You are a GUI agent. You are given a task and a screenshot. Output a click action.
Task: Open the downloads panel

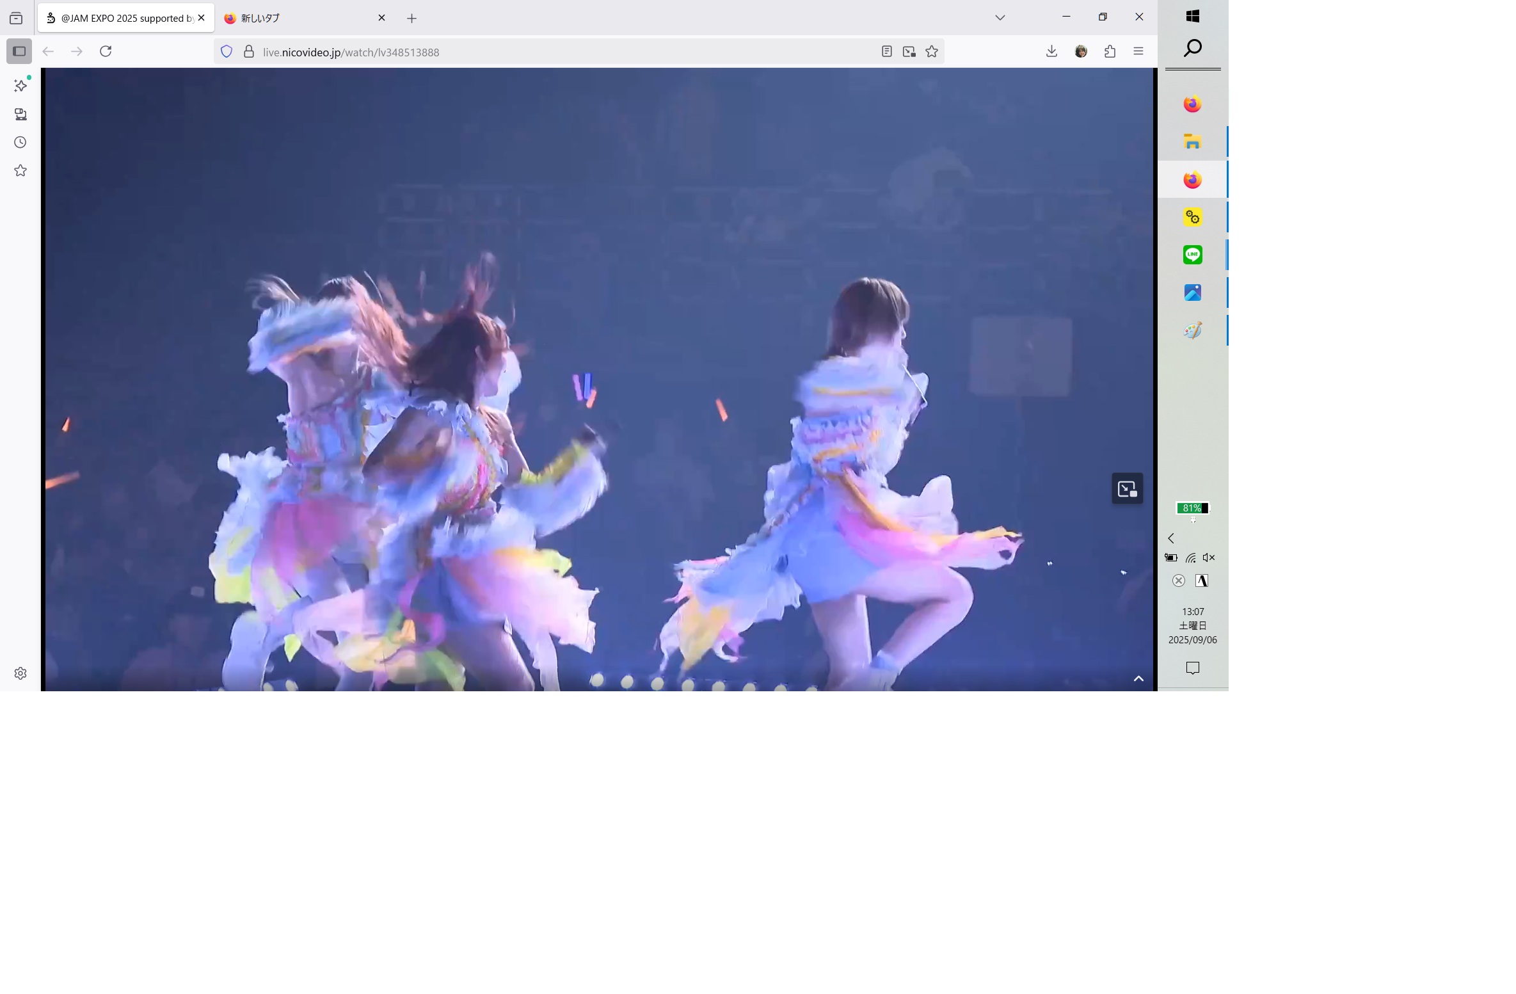pyautogui.click(x=1051, y=51)
